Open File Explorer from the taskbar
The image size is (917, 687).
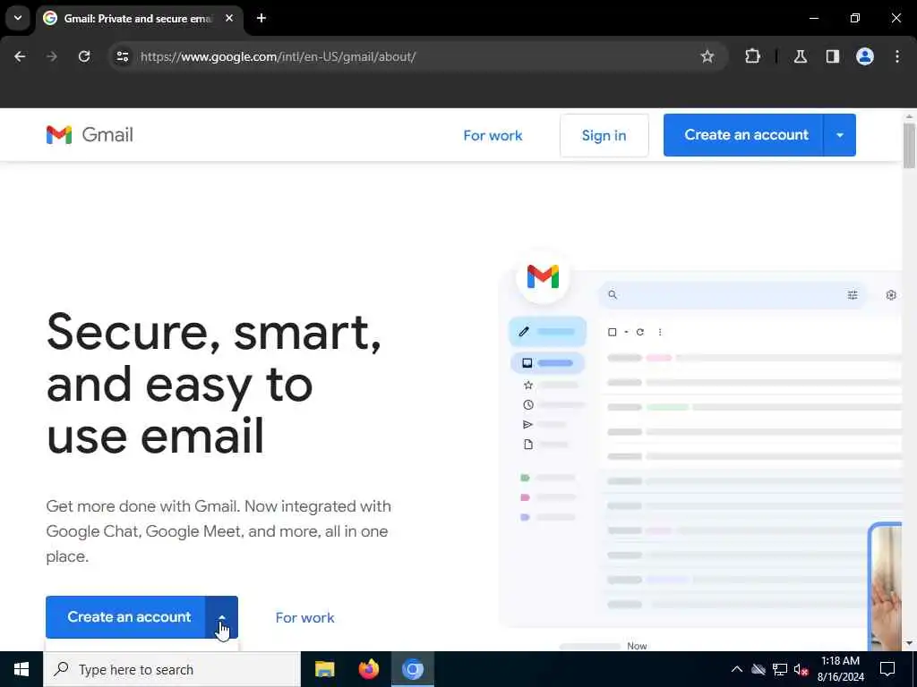point(324,669)
